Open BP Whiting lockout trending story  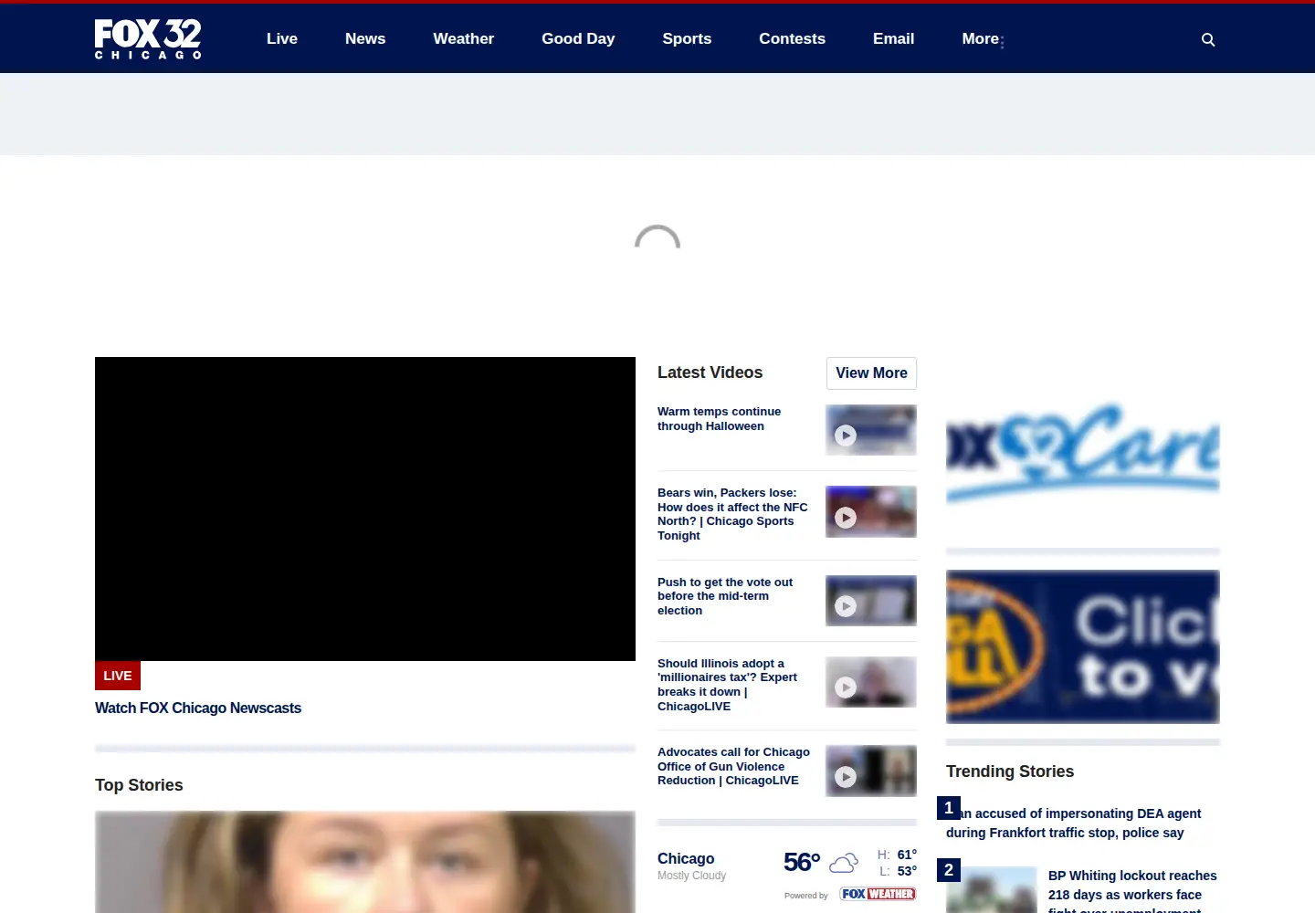(1132, 893)
